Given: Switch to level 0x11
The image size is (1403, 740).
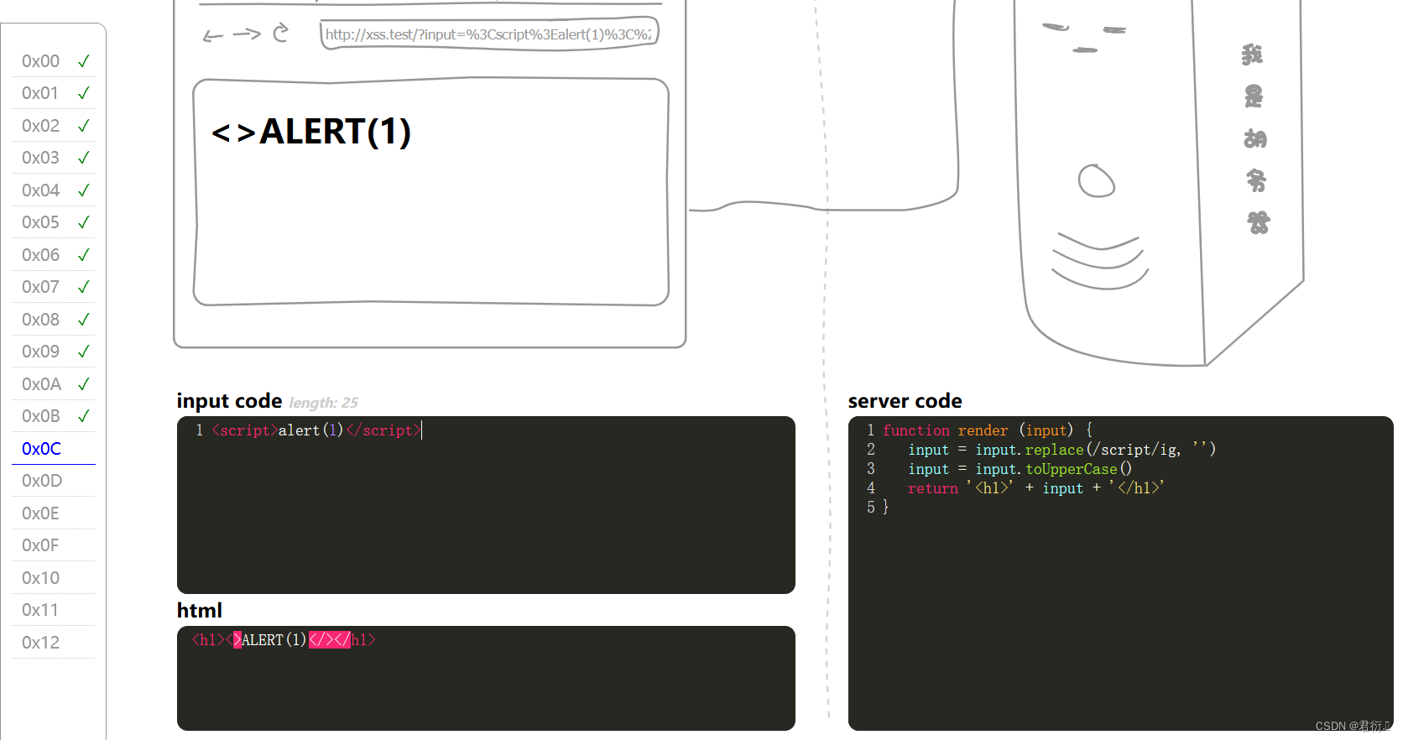Looking at the screenshot, I should click(40, 610).
